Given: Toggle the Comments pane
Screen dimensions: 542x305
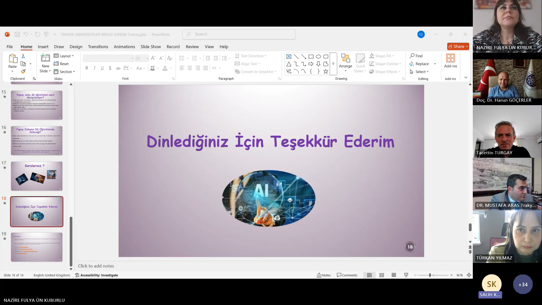Looking at the screenshot, I should tap(347, 275).
